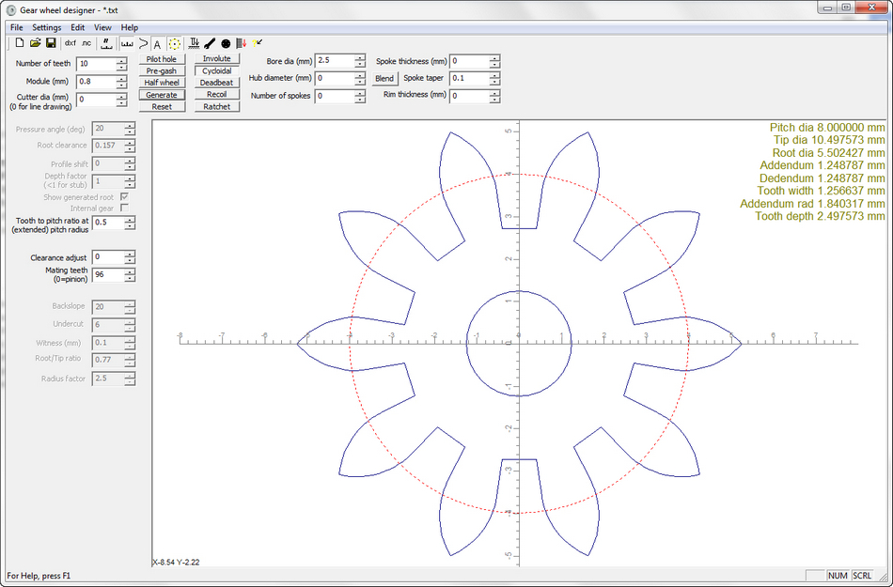893x587 pixels.
Task: Click the Blend button
Action: [384, 79]
